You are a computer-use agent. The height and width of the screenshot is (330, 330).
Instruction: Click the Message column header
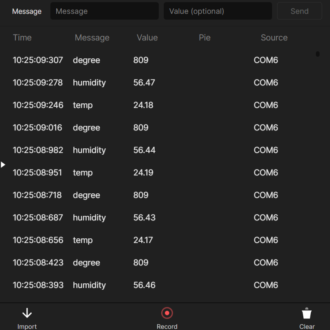point(92,37)
